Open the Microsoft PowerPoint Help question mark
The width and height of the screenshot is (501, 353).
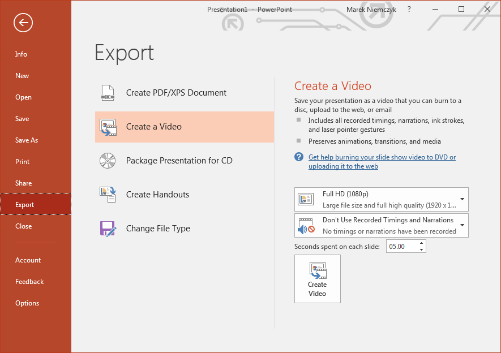coord(409,9)
